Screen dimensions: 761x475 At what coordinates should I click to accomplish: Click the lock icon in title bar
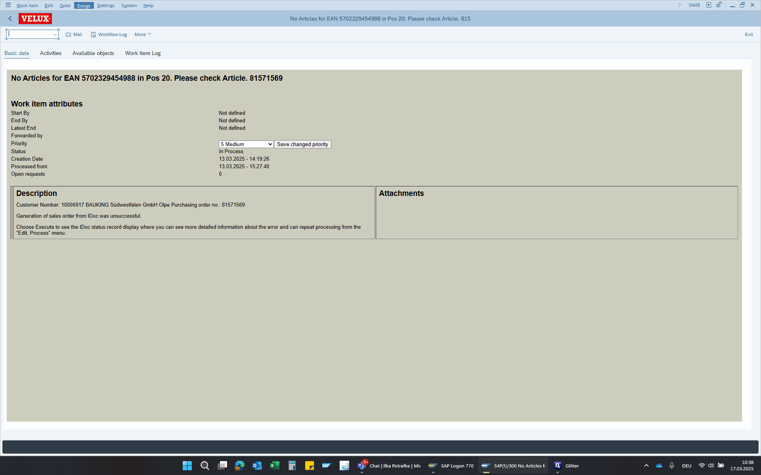(719, 5)
